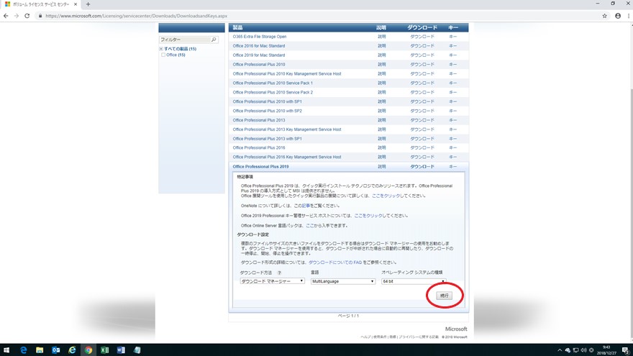This screenshot has height=356, width=633.
Task: Click ダウンロード for Office Professional Plus 2010 with SP2
Action: (422, 111)
